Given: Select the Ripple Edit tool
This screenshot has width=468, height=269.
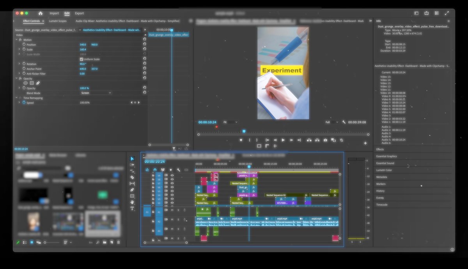Looking at the screenshot, I should tap(132, 171).
